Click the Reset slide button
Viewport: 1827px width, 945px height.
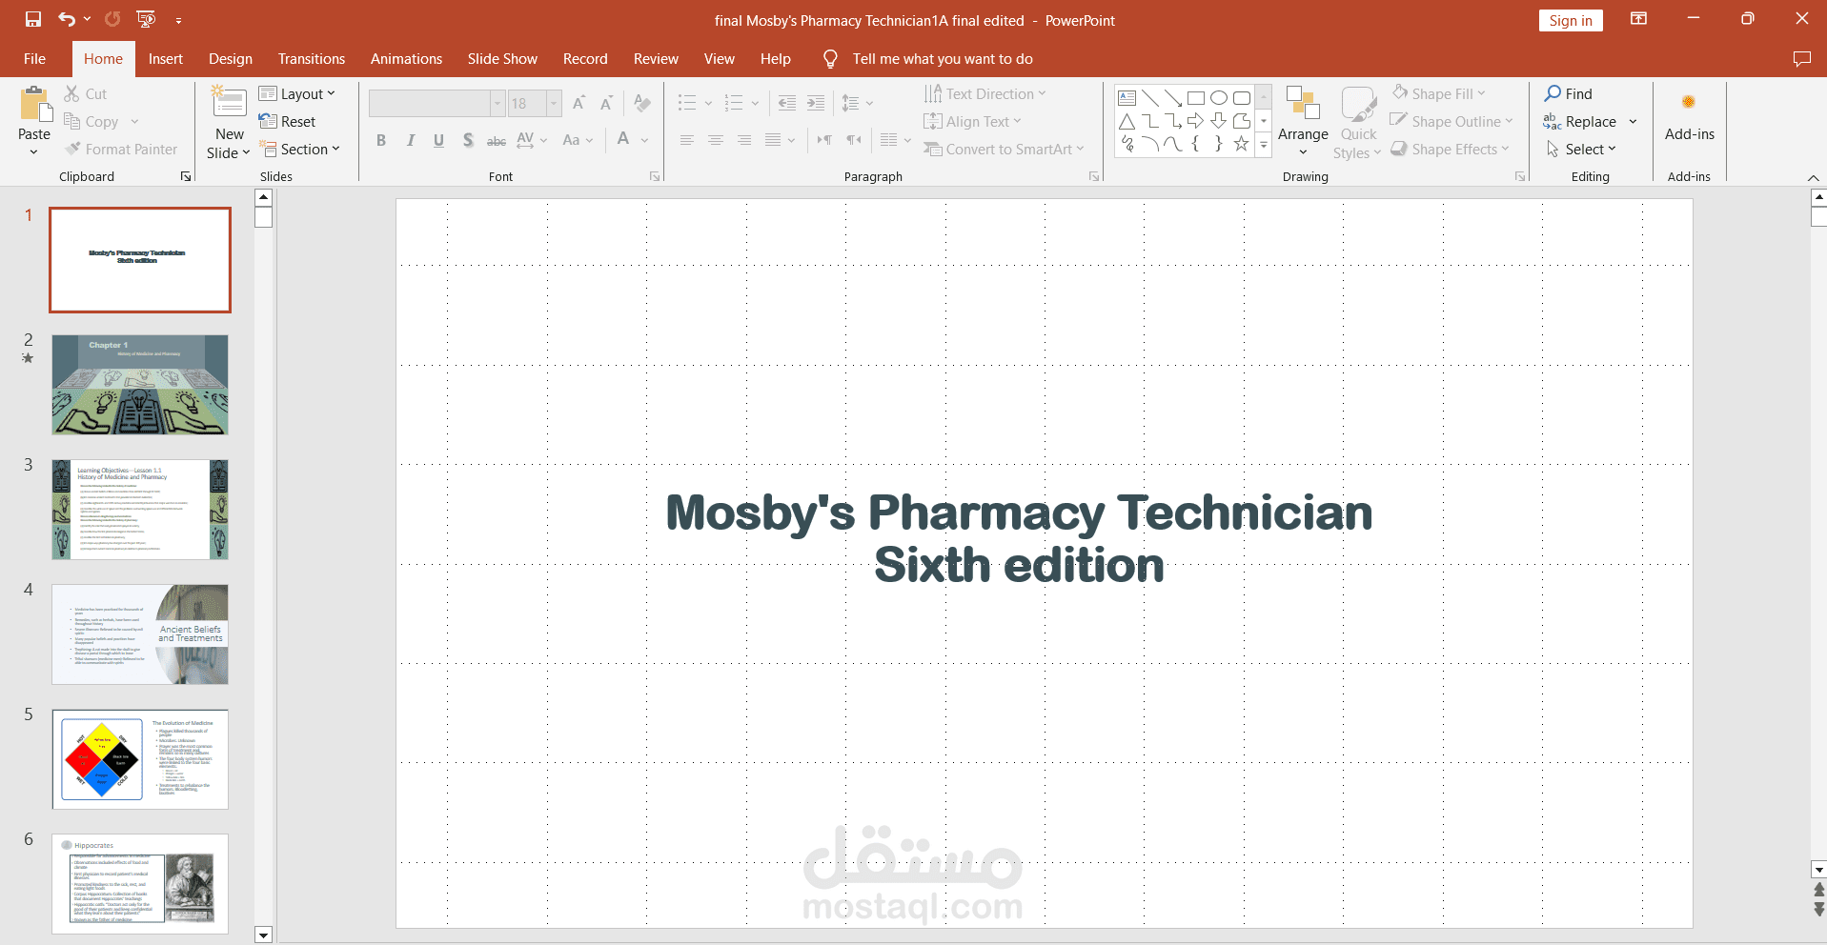[x=287, y=122]
